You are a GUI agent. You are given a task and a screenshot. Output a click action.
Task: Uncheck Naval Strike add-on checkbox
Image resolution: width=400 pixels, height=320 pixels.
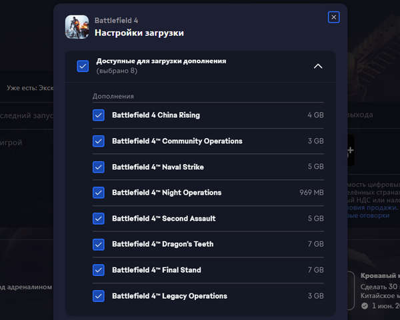click(x=99, y=167)
